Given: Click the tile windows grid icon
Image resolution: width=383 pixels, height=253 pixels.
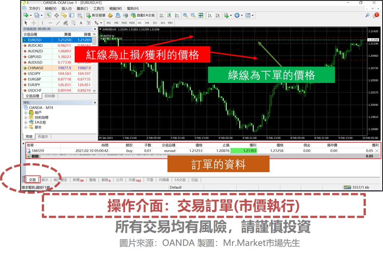Looking at the screenshot, I should click(201, 15).
